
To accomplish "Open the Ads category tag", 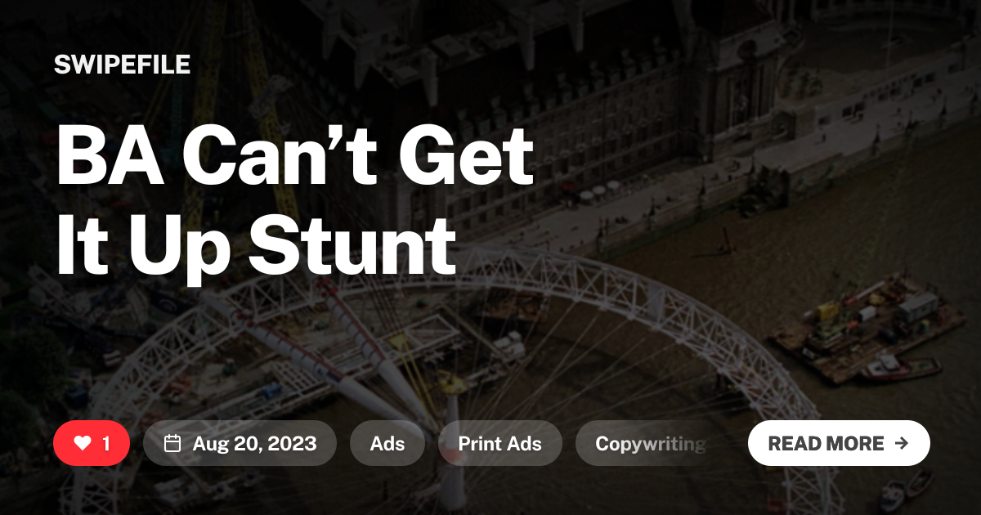I will point(387,444).
